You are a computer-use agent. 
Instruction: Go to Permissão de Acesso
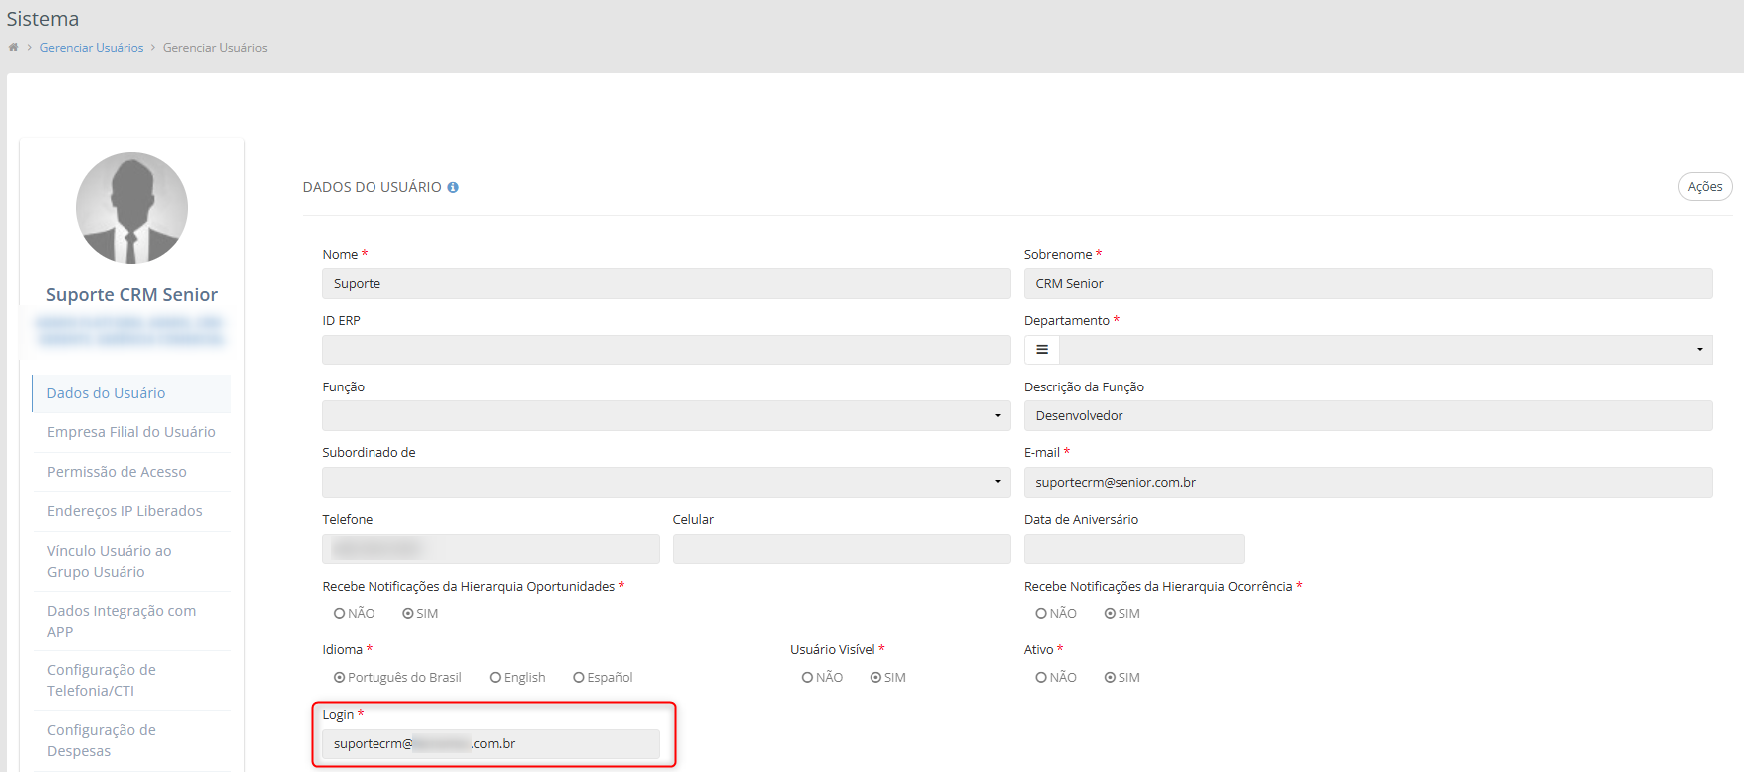pyautogui.click(x=131, y=472)
